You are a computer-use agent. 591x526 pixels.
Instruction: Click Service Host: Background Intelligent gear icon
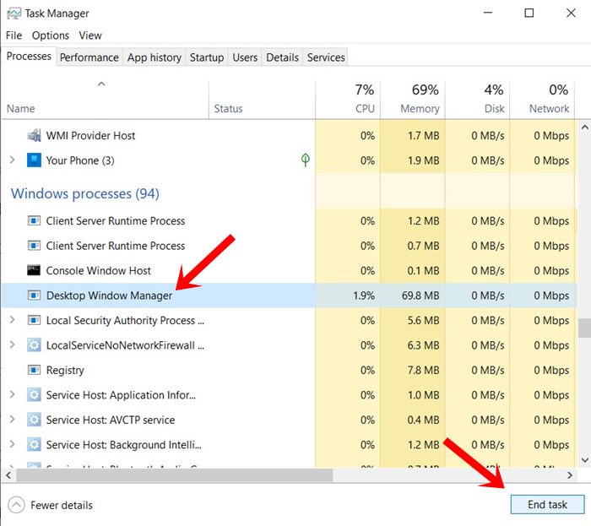tap(34, 445)
